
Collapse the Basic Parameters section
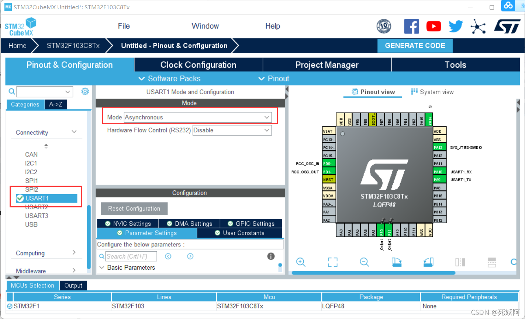(x=102, y=267)
